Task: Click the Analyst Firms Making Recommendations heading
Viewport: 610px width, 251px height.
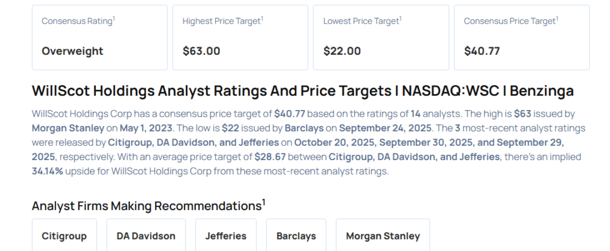Action: [147, 206]
